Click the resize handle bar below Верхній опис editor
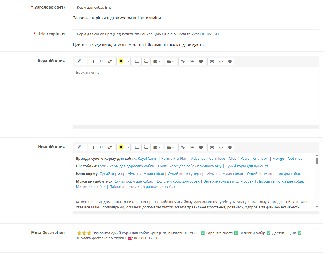Image resolution: width=336 pixels, height=254 pixels. click(196, 127)
